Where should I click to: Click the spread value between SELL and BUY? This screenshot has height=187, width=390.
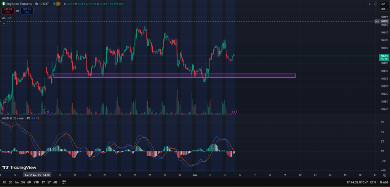tap(17, 11)
